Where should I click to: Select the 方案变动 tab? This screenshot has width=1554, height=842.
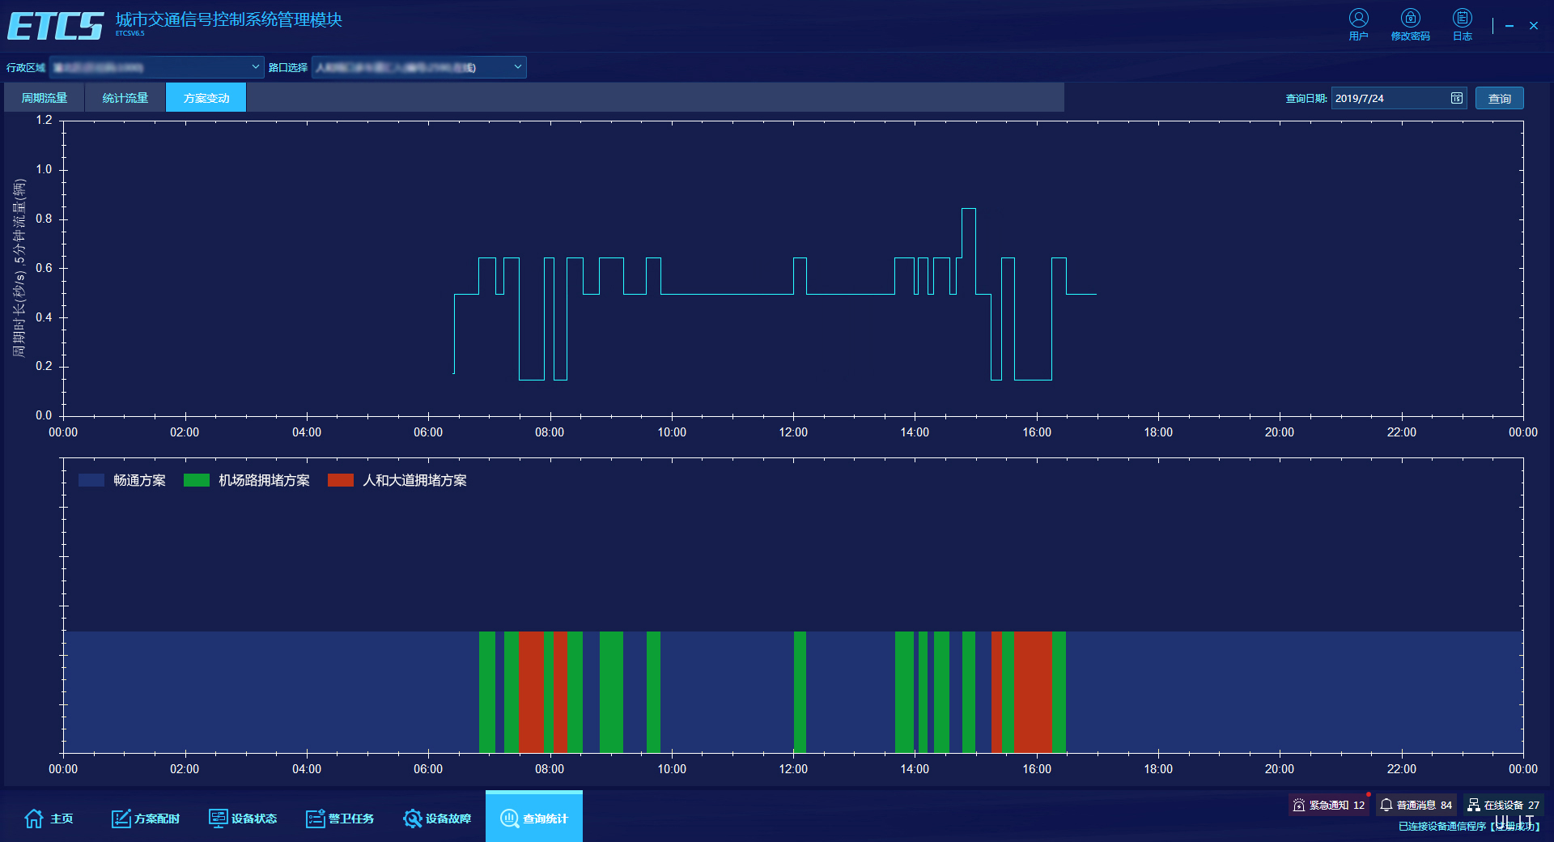point(206,98)
